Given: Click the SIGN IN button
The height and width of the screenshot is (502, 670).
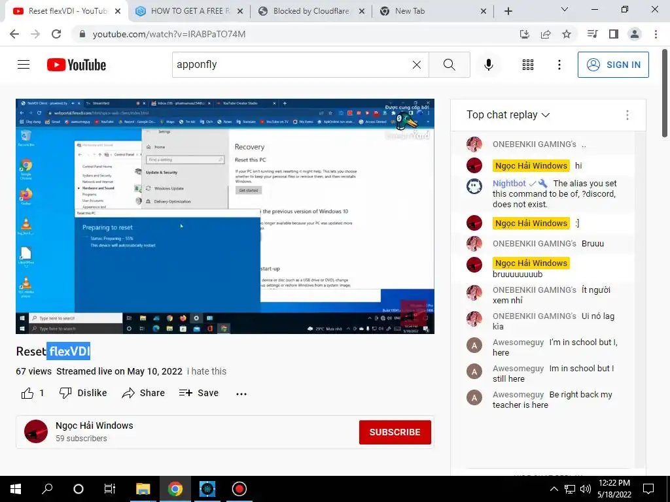Looking at the screenshot, I should 613,65.
